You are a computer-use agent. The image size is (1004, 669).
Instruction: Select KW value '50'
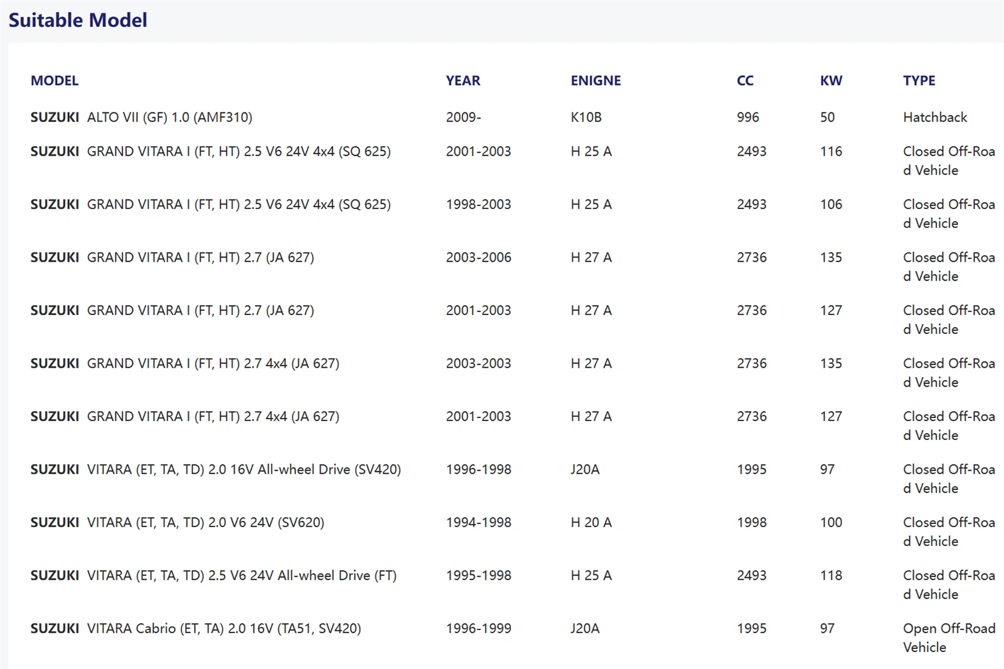tap(827, 117)
